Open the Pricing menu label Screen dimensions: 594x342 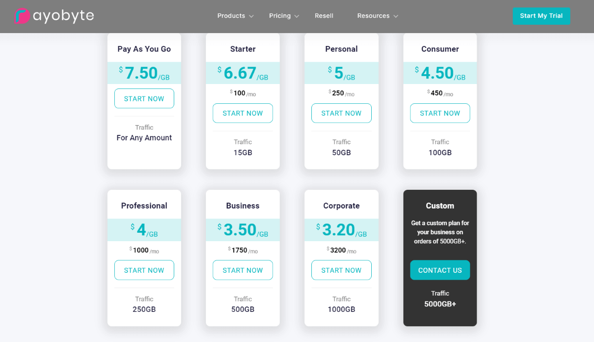(x=280, y=16)
